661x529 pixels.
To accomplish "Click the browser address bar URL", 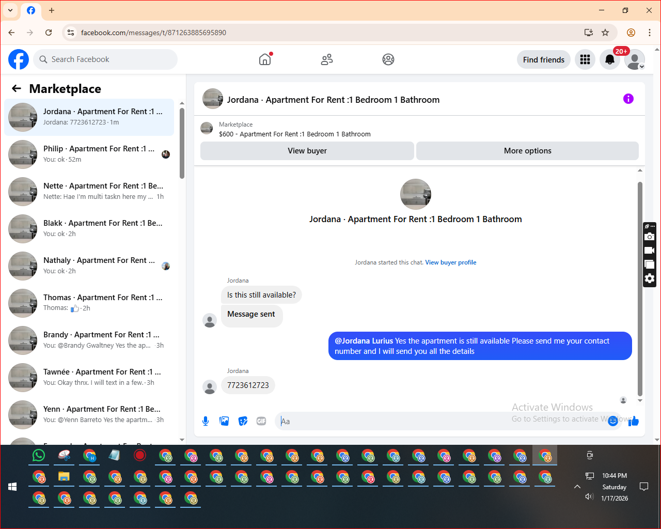I will point(153,33).
